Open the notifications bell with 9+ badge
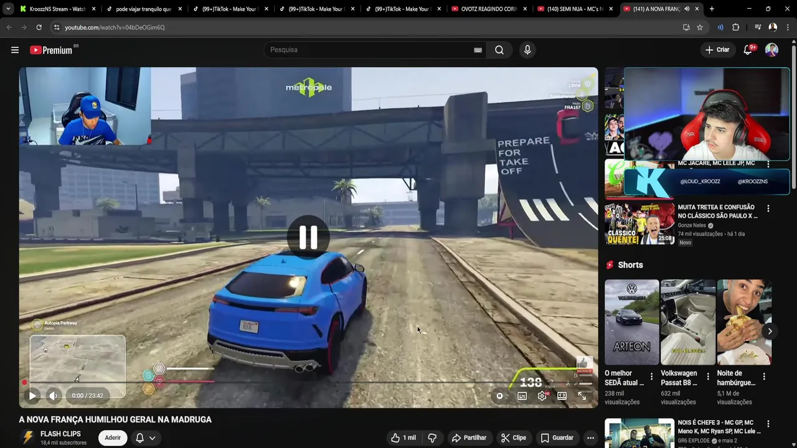This screenshot has width=797, height=448. coord(748,50)
